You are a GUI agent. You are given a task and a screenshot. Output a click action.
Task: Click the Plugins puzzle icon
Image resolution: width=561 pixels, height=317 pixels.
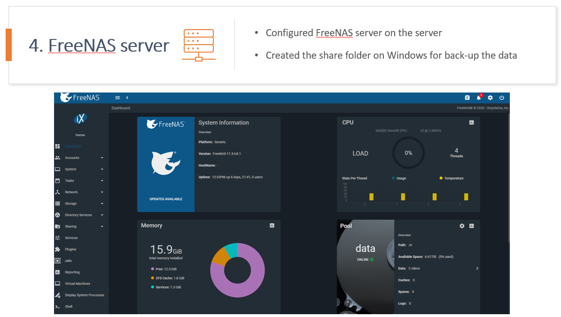click(x=57, y=249)
